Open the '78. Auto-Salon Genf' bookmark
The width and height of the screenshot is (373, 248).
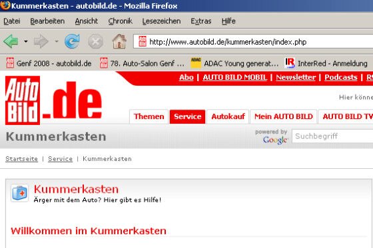(143, 63)
